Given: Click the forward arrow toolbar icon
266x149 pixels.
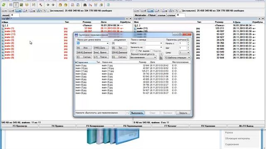Looking at the screenshot, I should 53,5.
